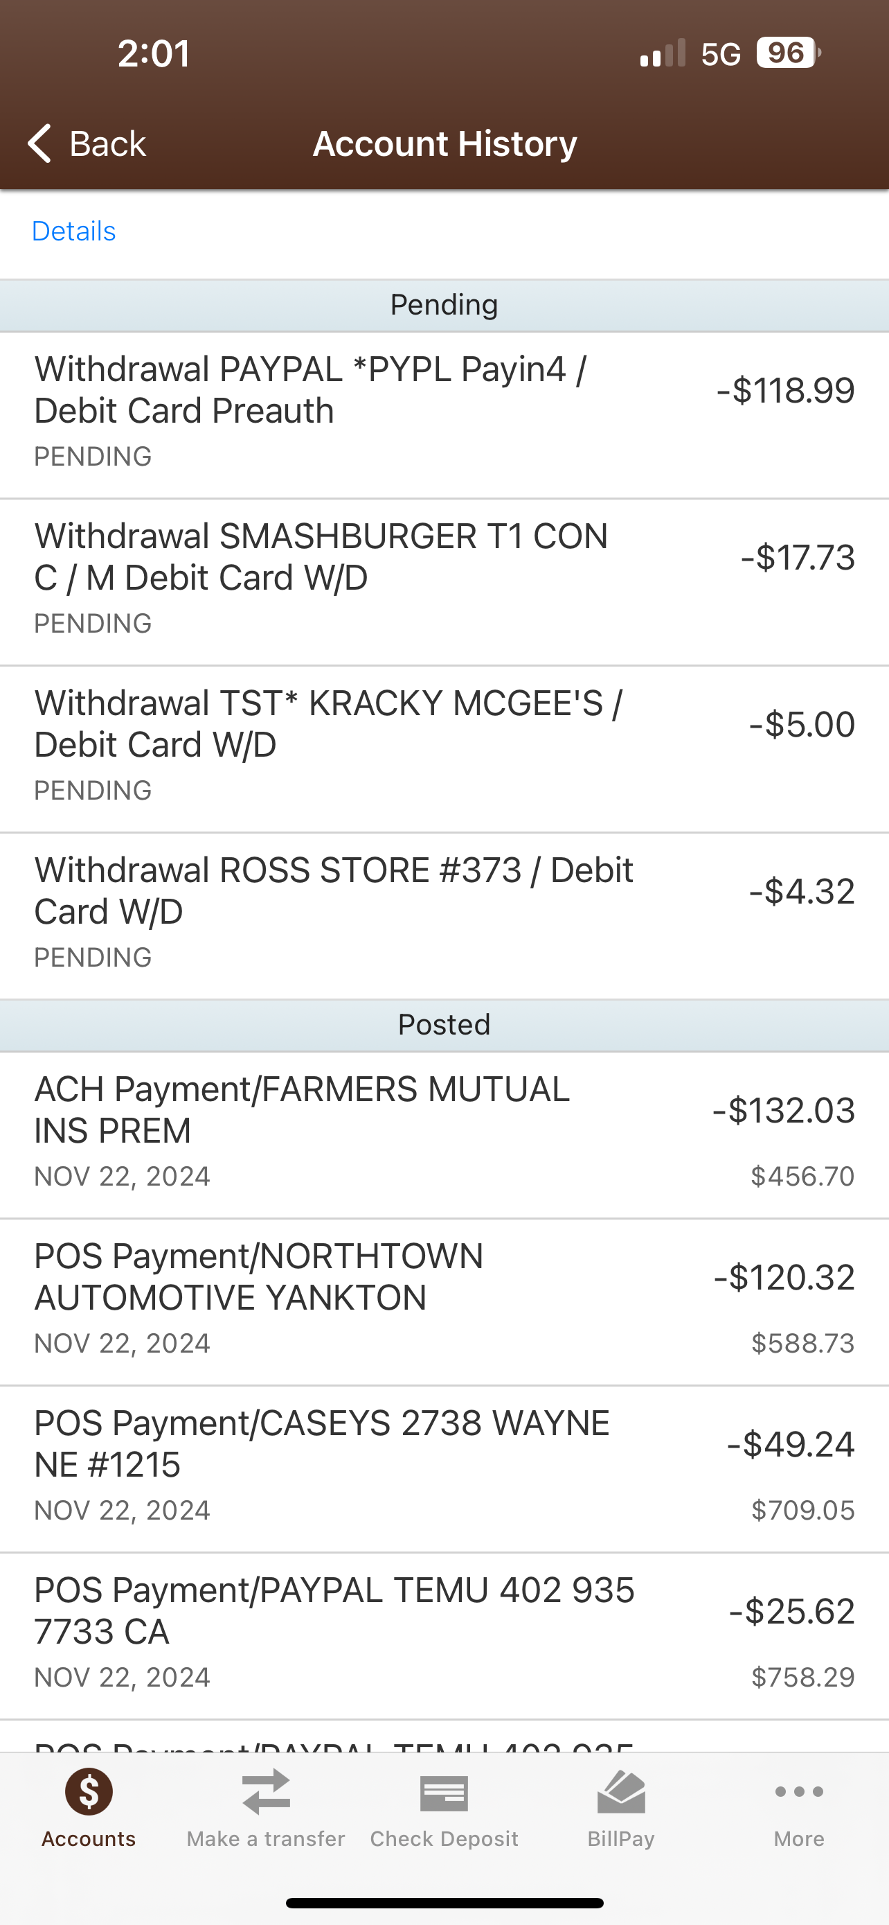View the KRACKY MCGEE'S pending transaction

pos(444,749)
